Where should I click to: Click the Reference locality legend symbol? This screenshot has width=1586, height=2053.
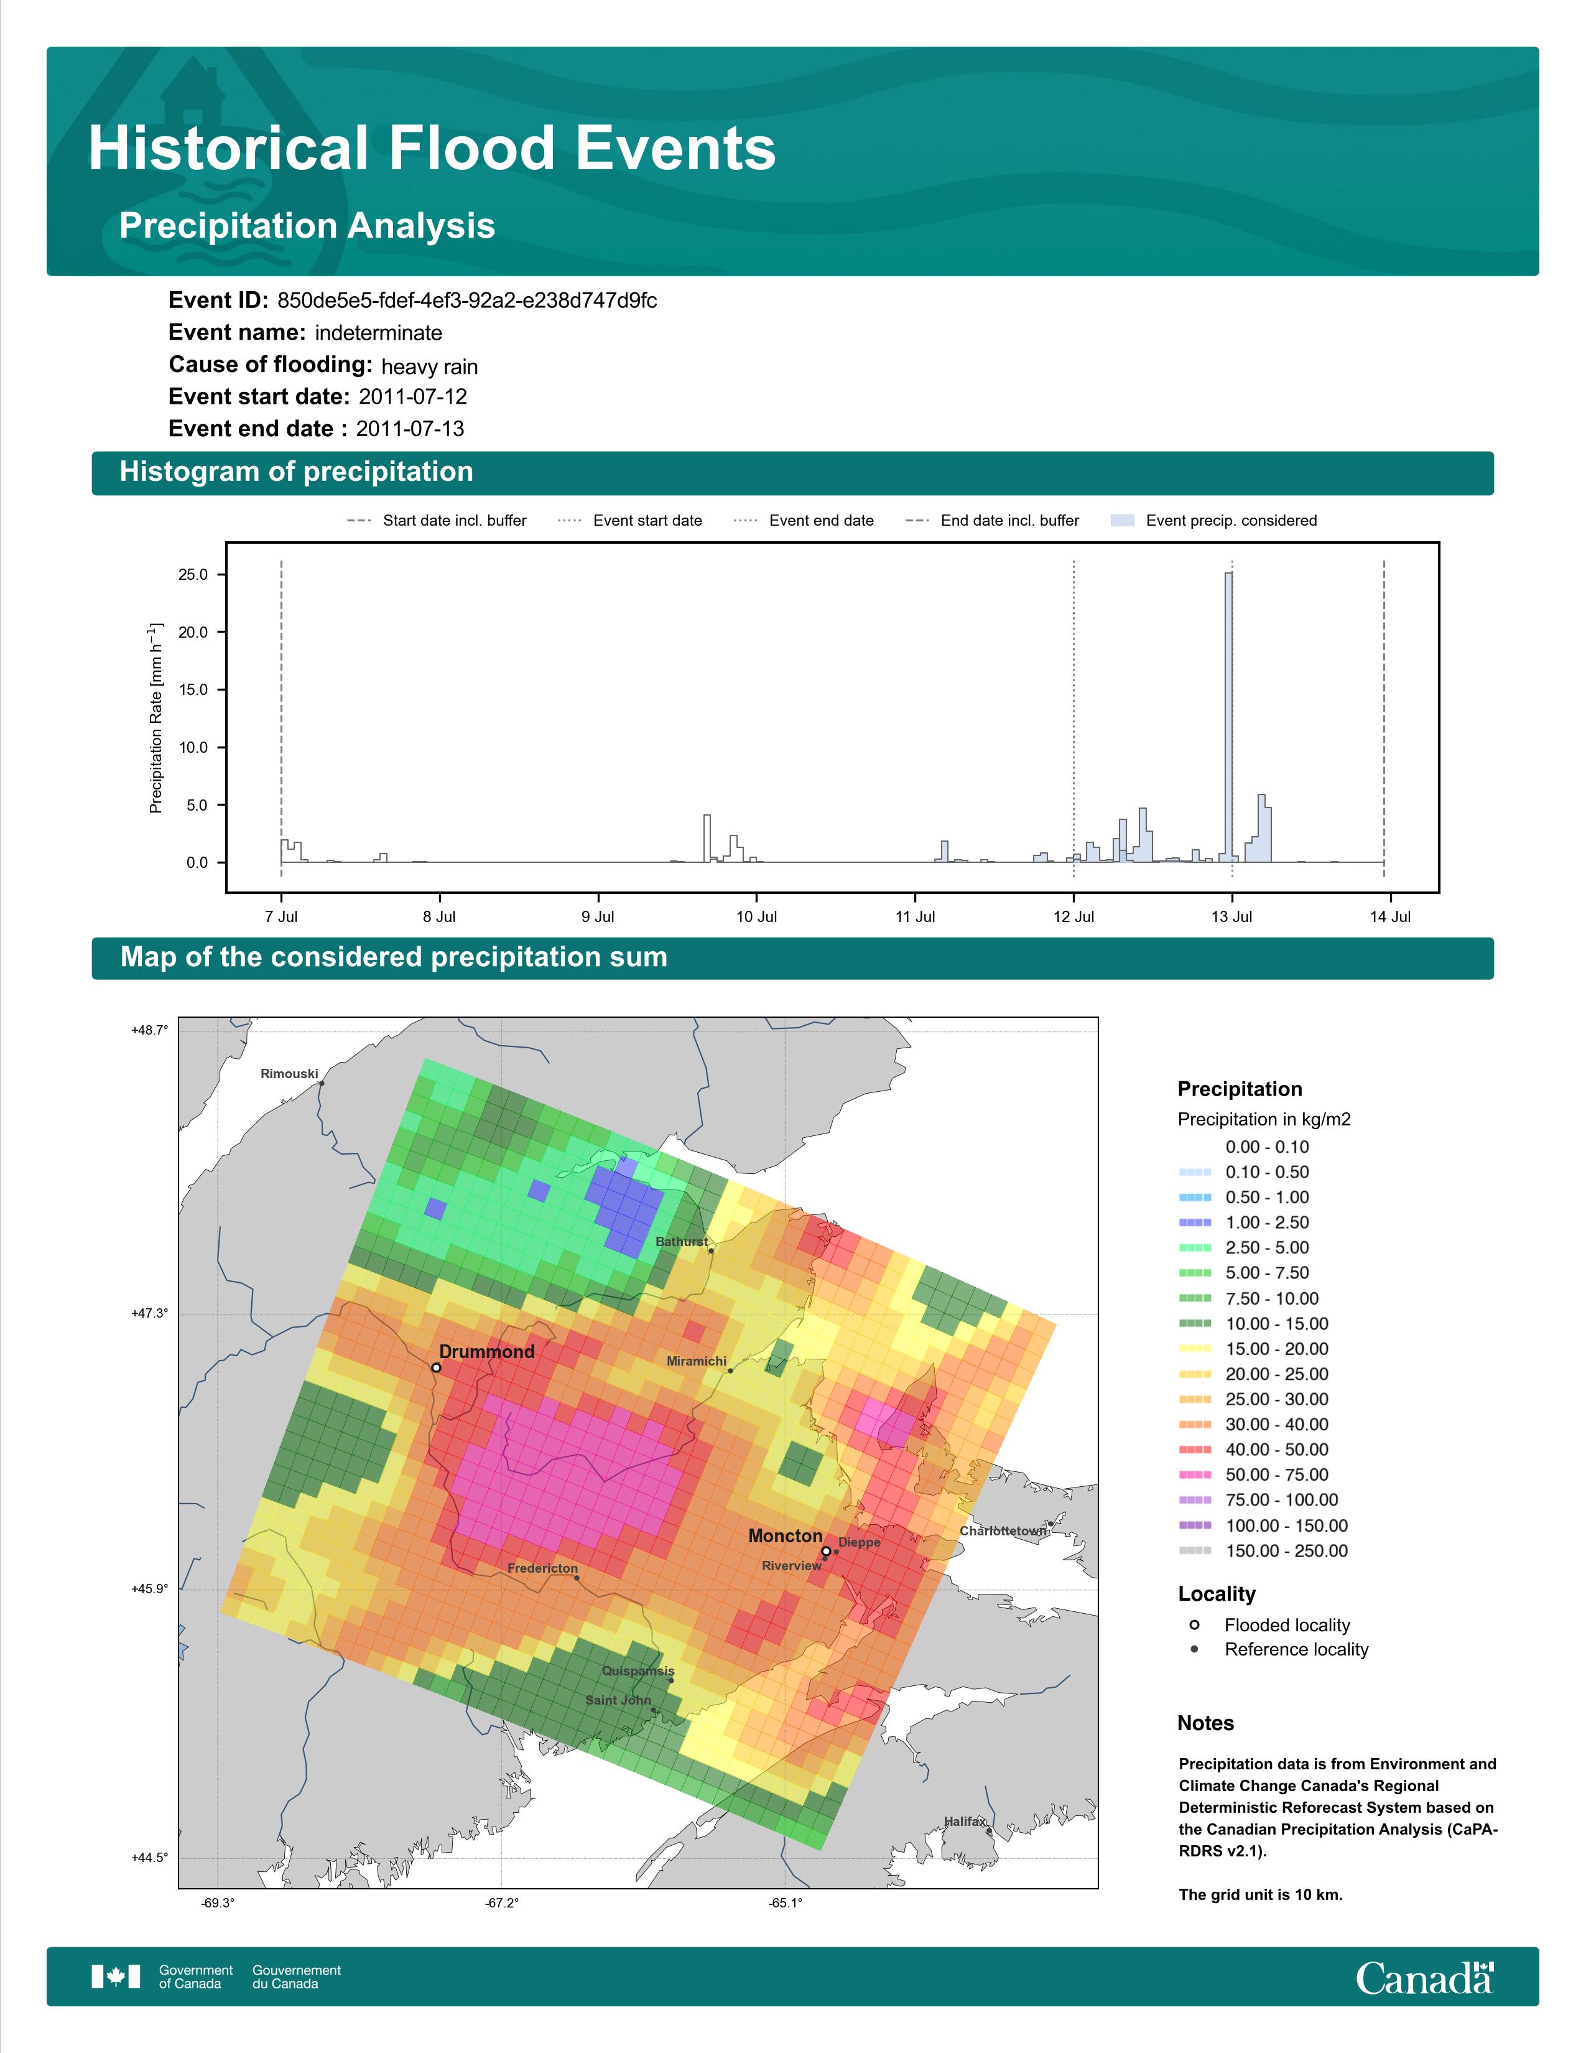[1194, 1649]
